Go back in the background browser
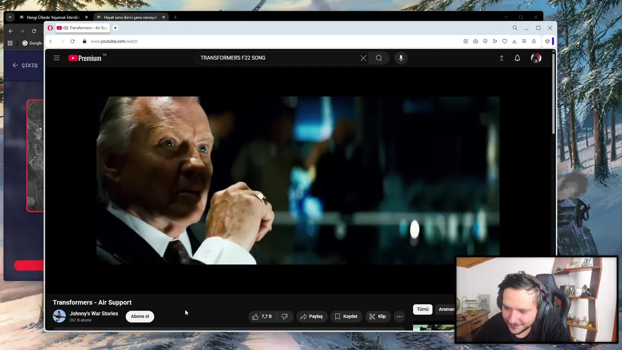622x350 pixels. coord(11,31)
